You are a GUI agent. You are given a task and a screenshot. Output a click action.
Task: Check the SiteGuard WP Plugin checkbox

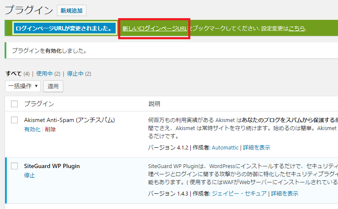tap(14, 166)
